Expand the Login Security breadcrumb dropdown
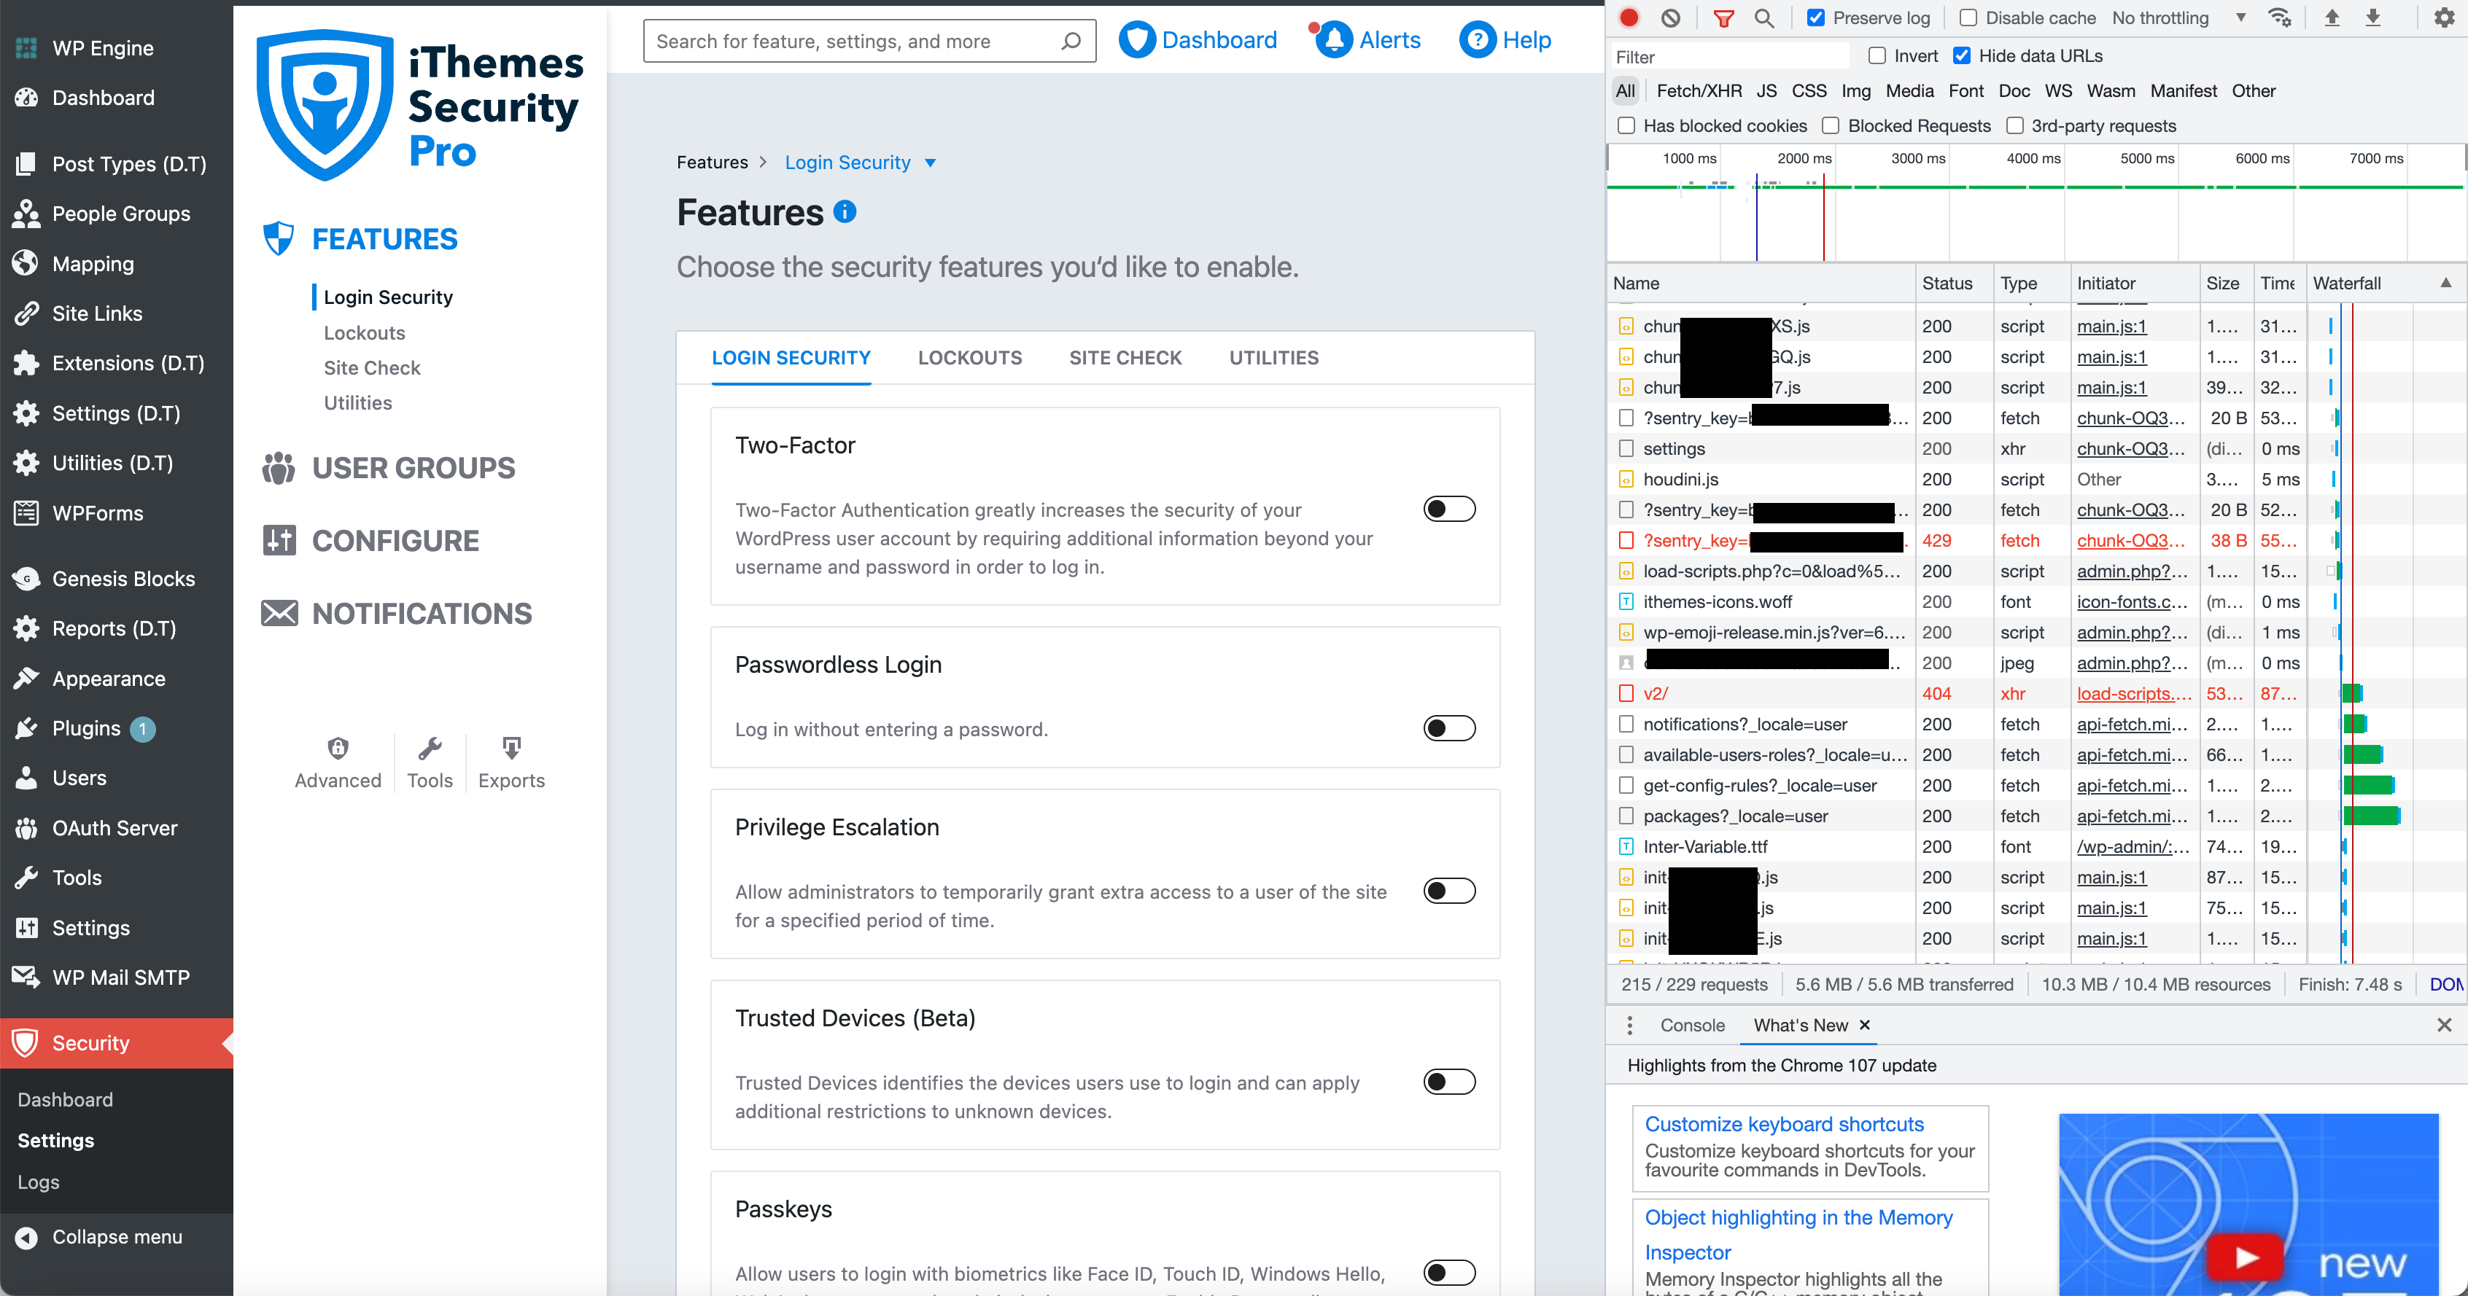Viewport: 2468px width, 1296px height. pyautogui.click(x=931, y=163)
